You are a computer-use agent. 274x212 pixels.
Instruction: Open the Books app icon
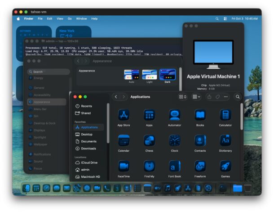point(200,115)
